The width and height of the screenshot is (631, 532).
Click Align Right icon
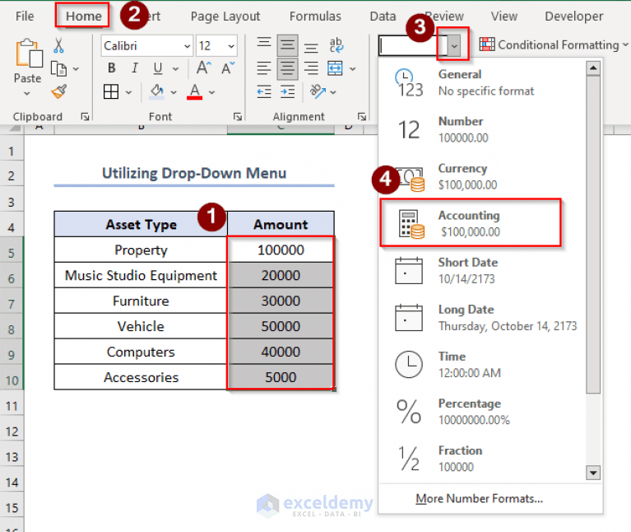coord(311,69)
